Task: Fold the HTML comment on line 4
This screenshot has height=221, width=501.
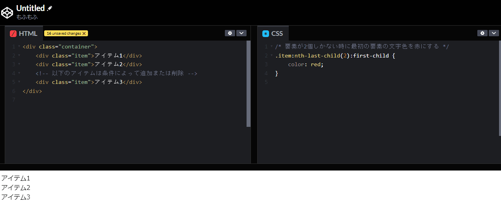Action: tap(19, 73)
